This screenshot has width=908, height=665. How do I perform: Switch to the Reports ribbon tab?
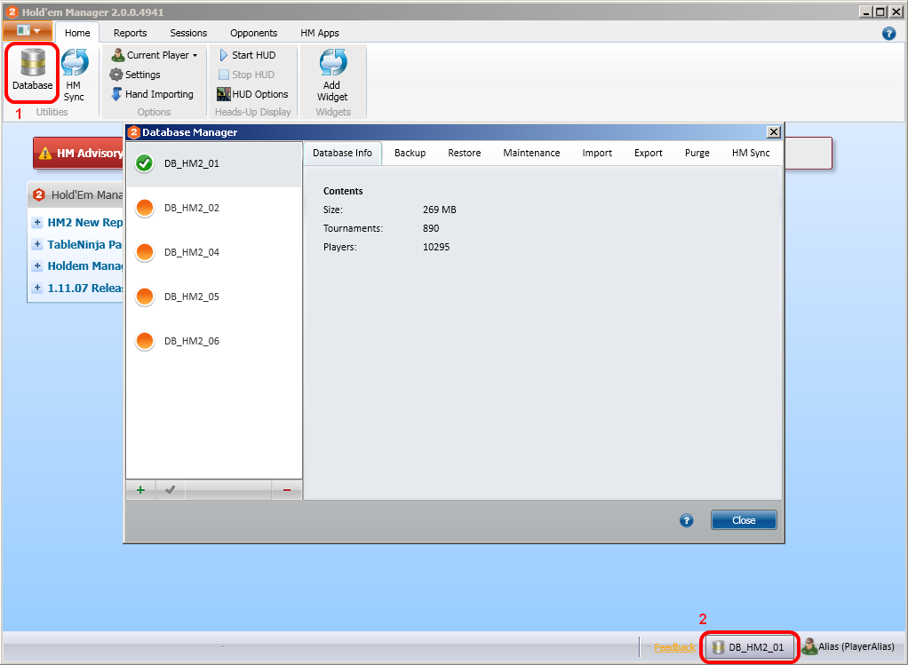point(131,33)
